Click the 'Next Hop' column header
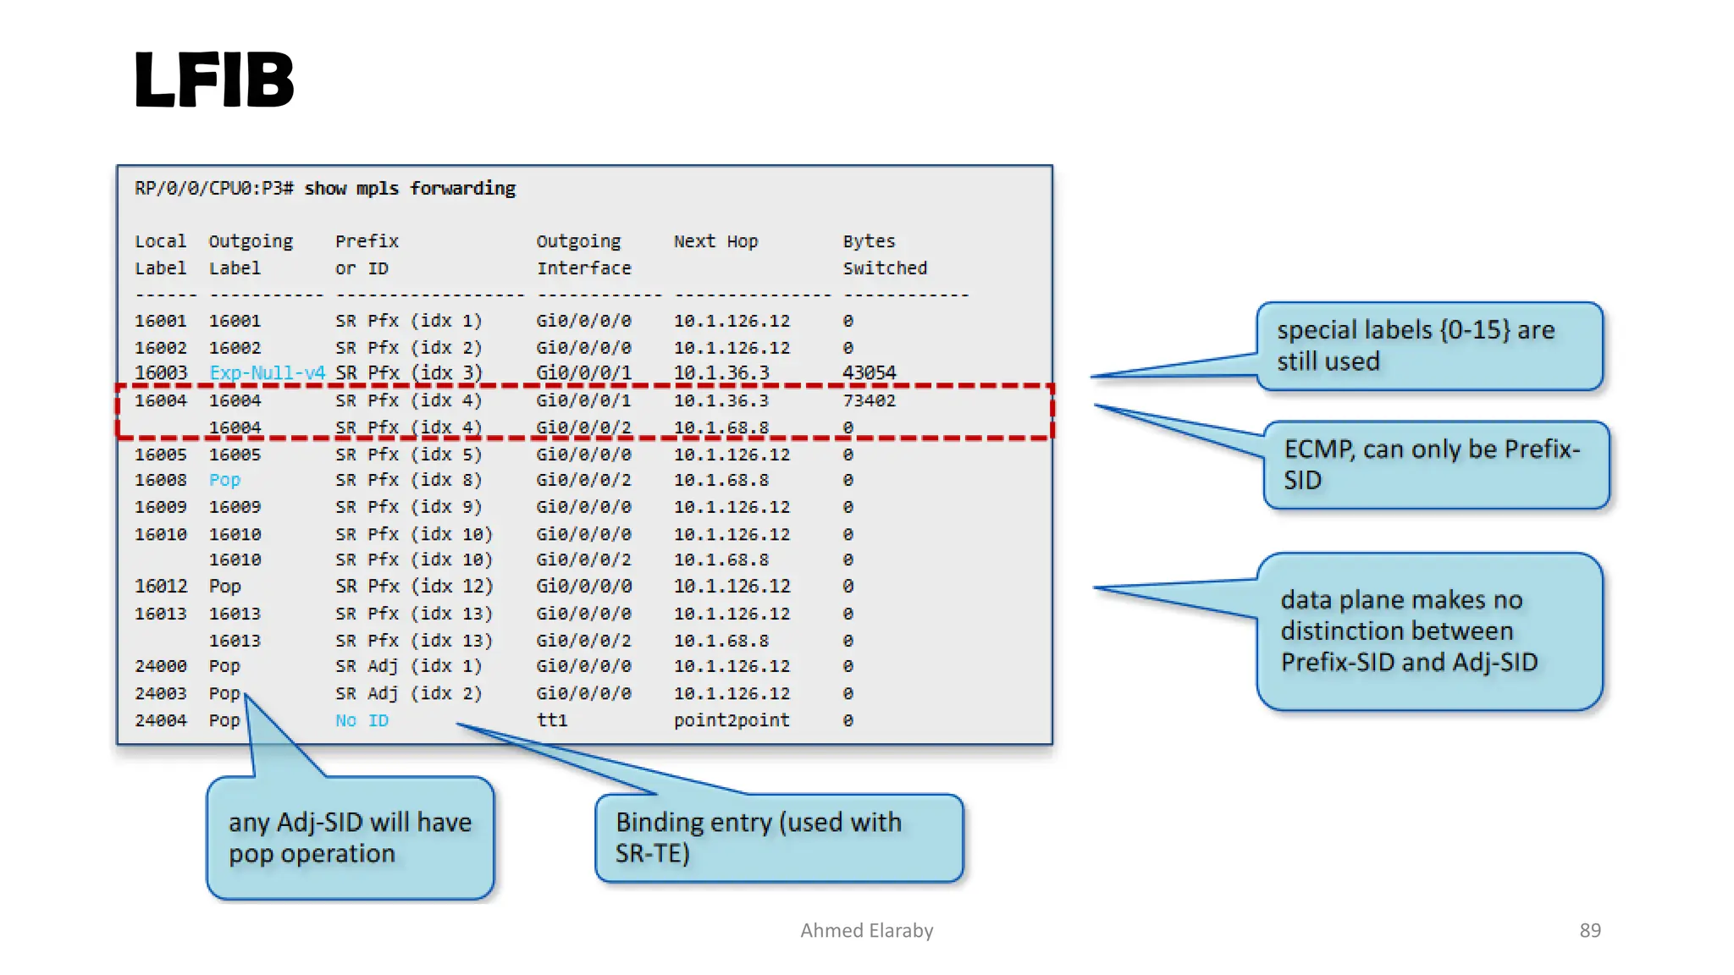 click(x=715, y=241)
